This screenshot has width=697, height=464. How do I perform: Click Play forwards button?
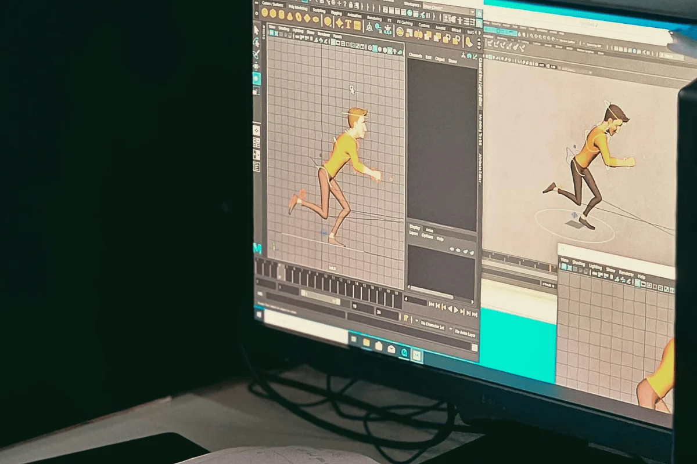456,310
